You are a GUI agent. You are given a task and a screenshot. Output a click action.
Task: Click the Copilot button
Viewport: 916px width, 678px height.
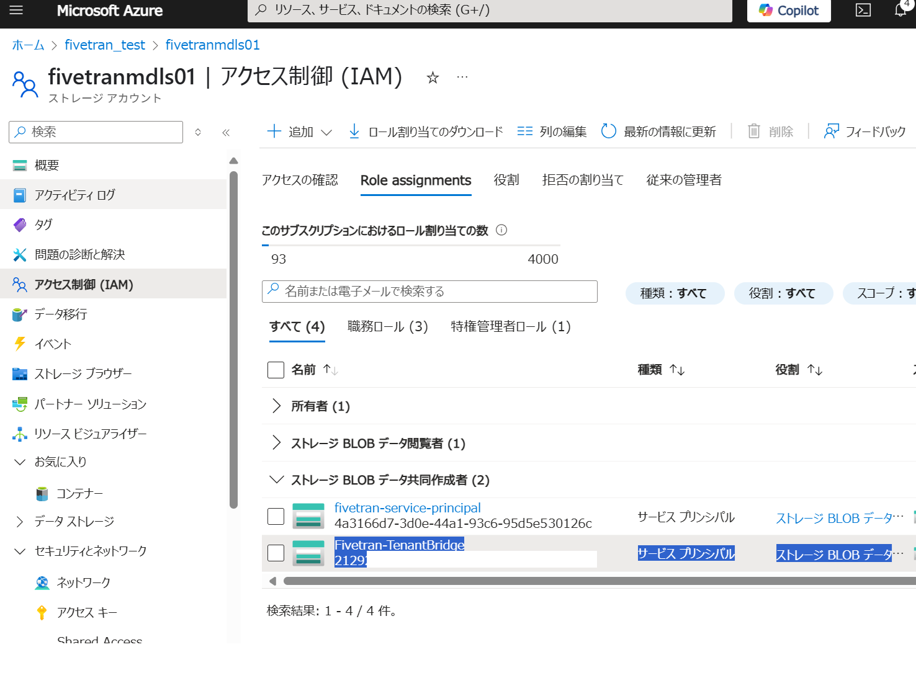coord(789,11)
